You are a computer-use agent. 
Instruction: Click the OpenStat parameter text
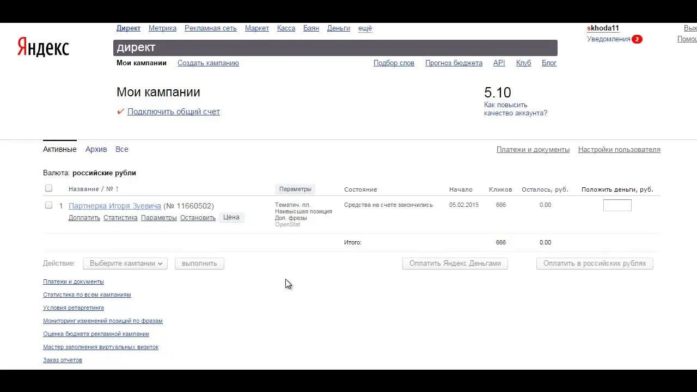(288, 224)
